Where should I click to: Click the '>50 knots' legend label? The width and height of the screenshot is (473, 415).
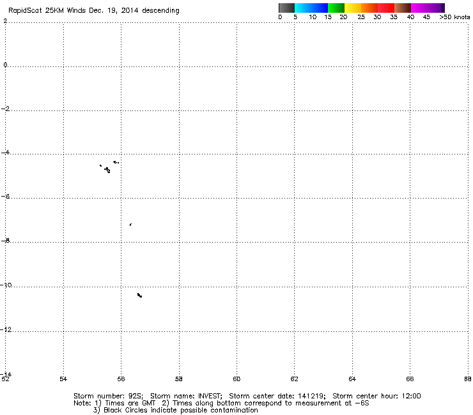tap(454, 17)
